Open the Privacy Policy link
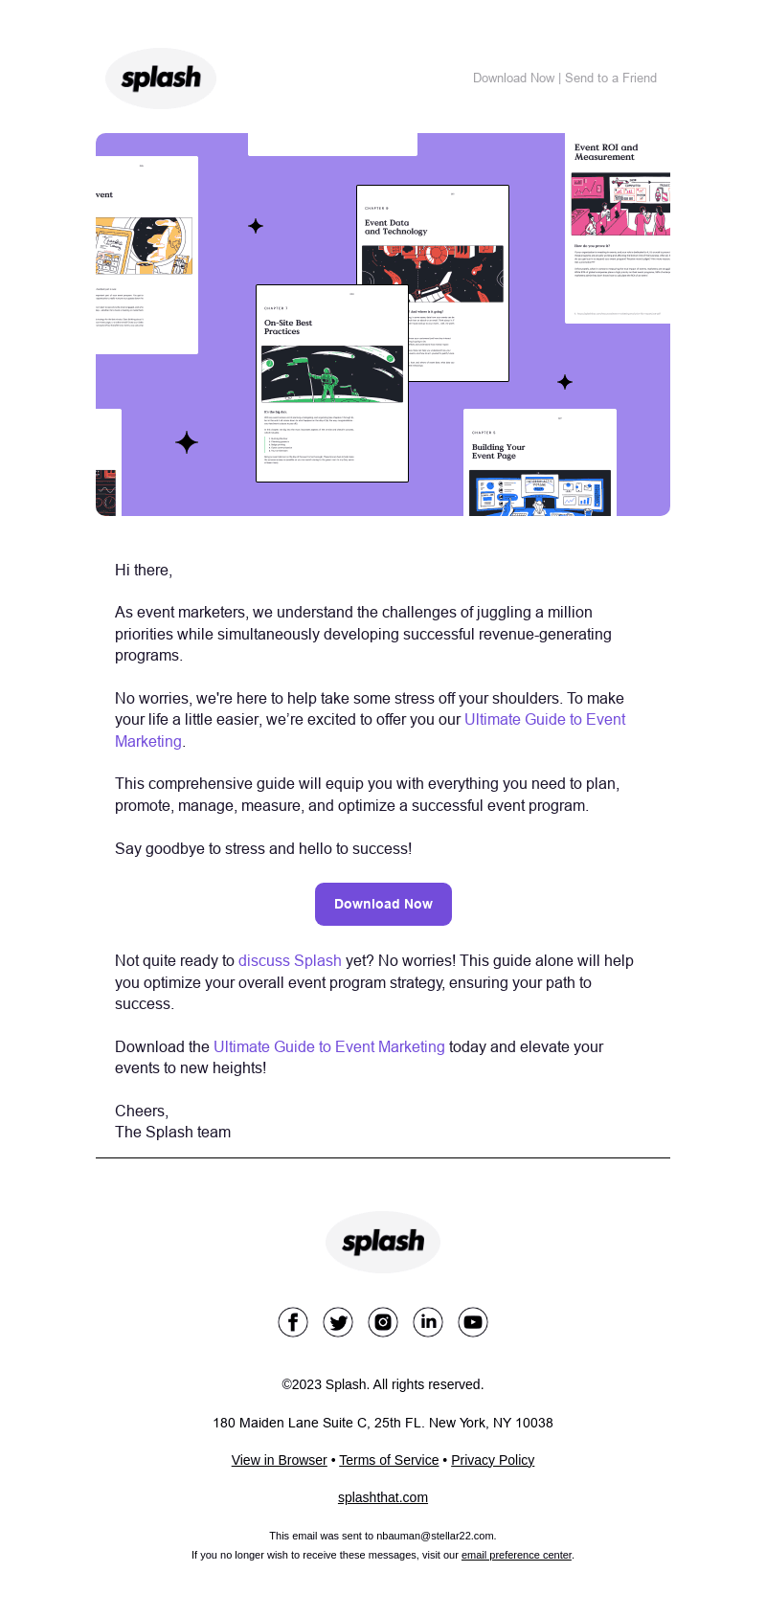This screenshot has width=766, height=1617. [x=493, y=1460]
